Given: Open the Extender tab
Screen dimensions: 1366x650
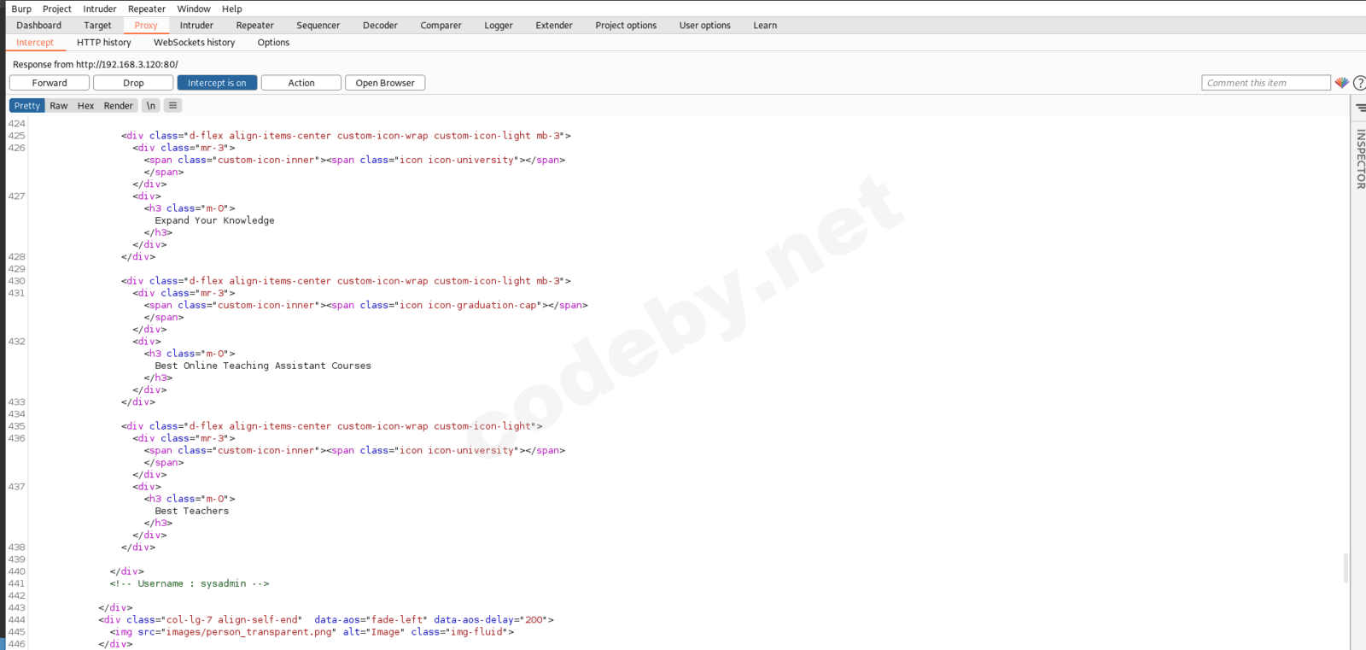Looking at the screenshot, I should (554, 26).
